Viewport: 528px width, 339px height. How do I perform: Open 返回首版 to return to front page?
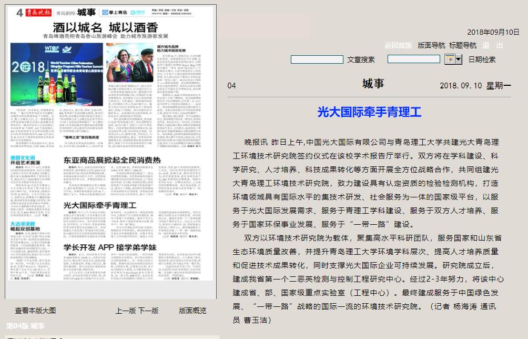[398, 45]
